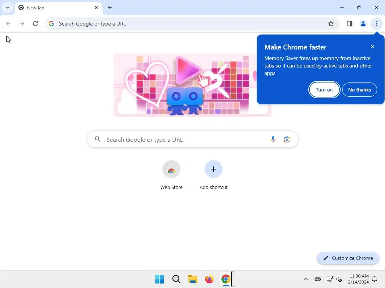Open the Web Store shortcut
Image resolution: width=385 pixels, height=288 pixels.
click(171, 175)
